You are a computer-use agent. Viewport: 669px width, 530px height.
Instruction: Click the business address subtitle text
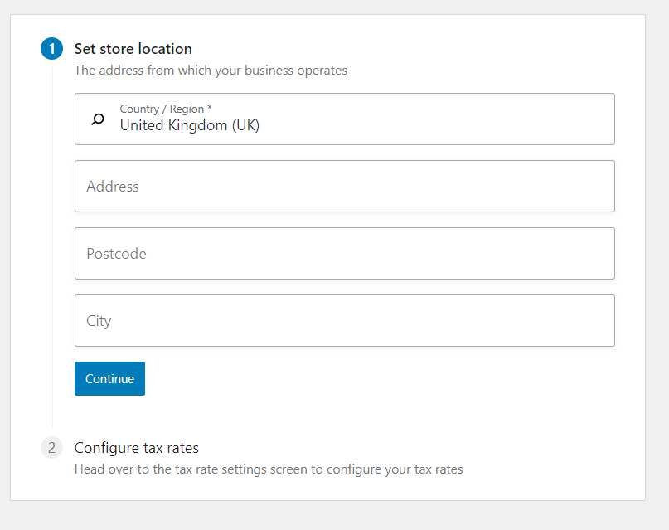pyautogui.click(x=211, y=70)
